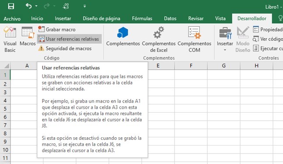Open the Undo history dropdown arrow
Image resolution: width=283 pixels, height=164 pixels.
click(36, 6)
